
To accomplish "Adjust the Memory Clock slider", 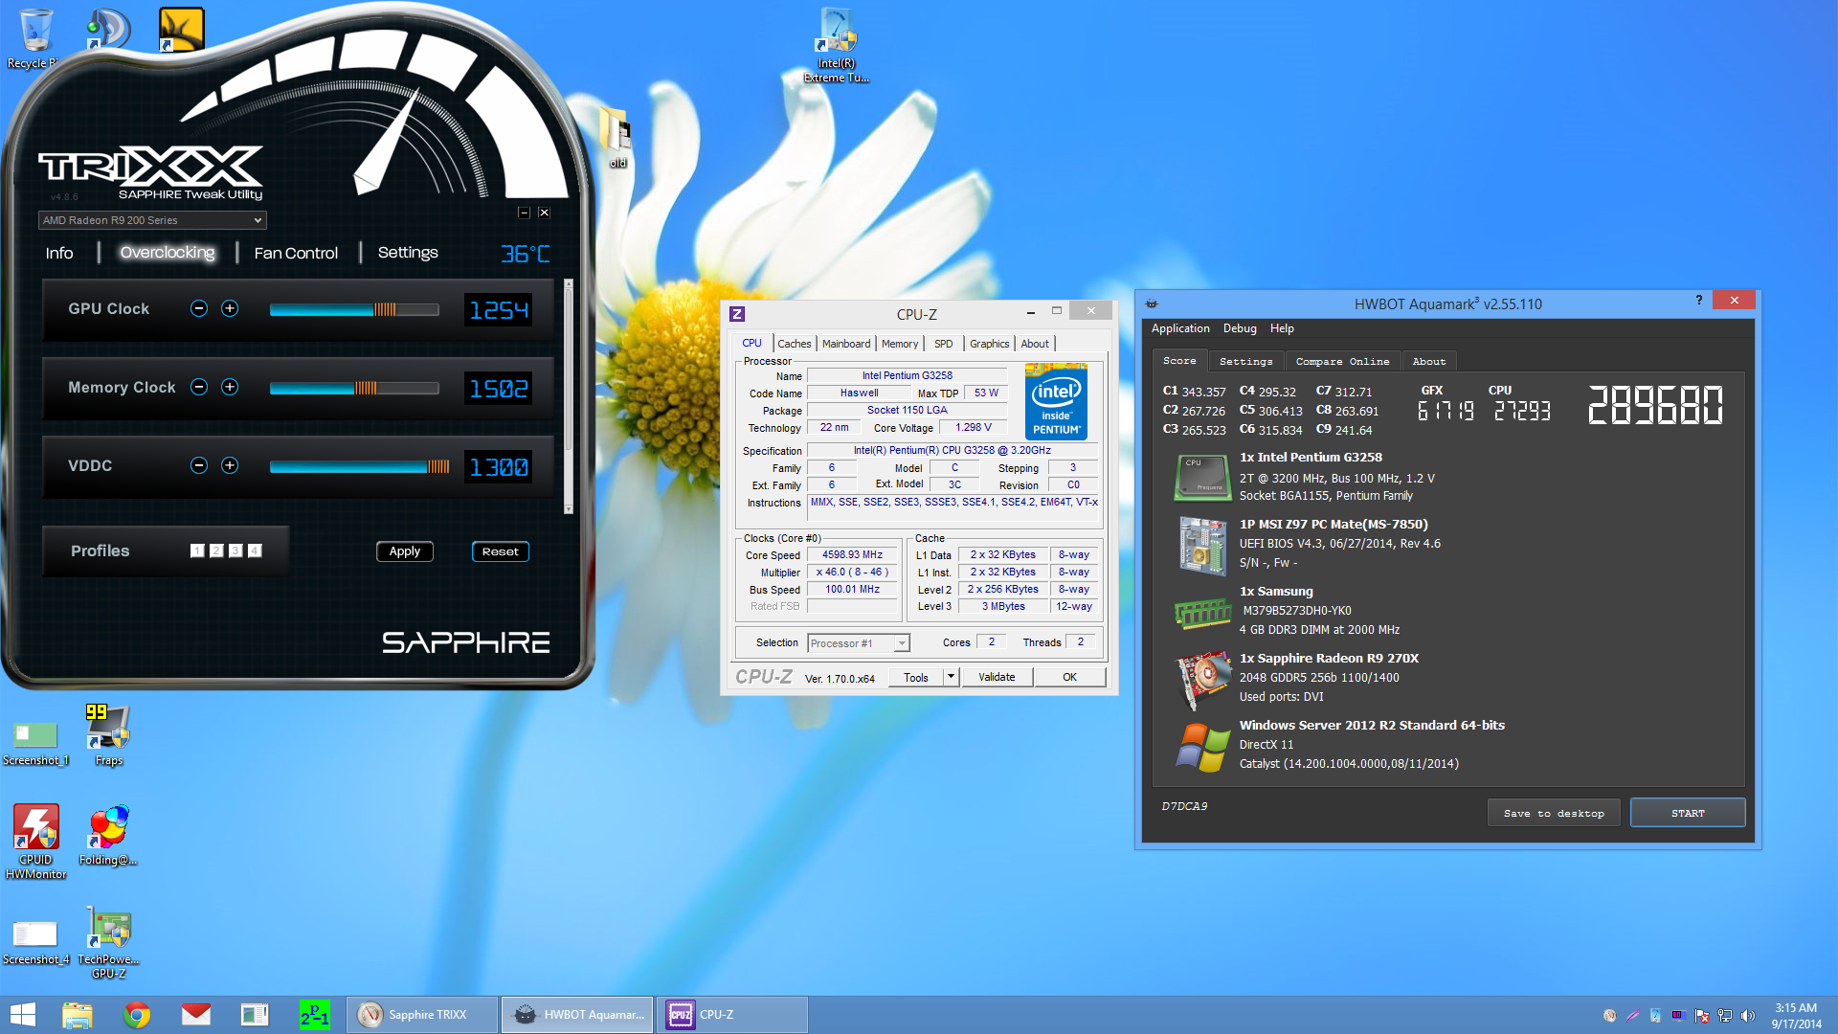I will point(354,388).
